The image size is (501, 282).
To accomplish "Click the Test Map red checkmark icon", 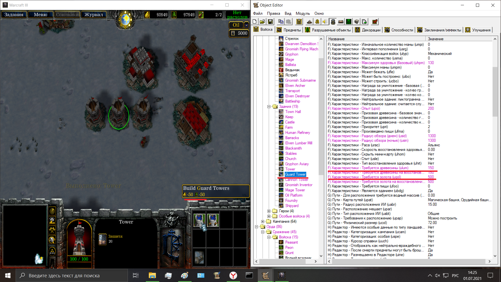I will coord(375,22).
